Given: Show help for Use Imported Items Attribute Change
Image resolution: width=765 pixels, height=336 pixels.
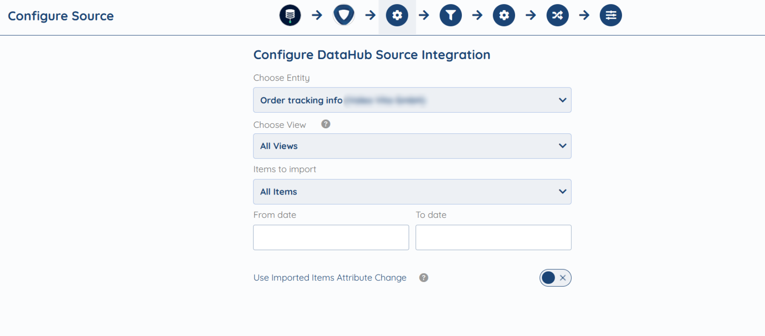Looking at the screenshot, I should (424, 277).
